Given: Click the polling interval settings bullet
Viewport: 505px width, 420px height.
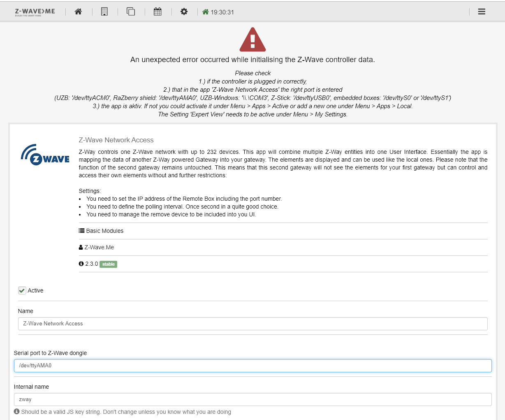Looking at the screenshot, I should pyautogui.click(x=183, y=207).
